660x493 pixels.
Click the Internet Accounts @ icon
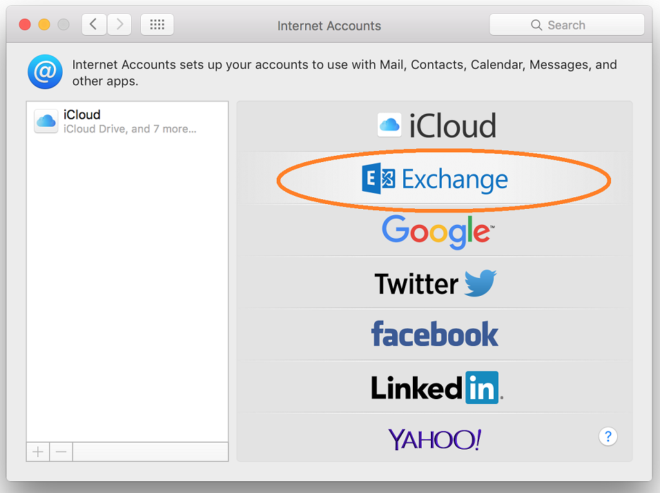(45, 72)
